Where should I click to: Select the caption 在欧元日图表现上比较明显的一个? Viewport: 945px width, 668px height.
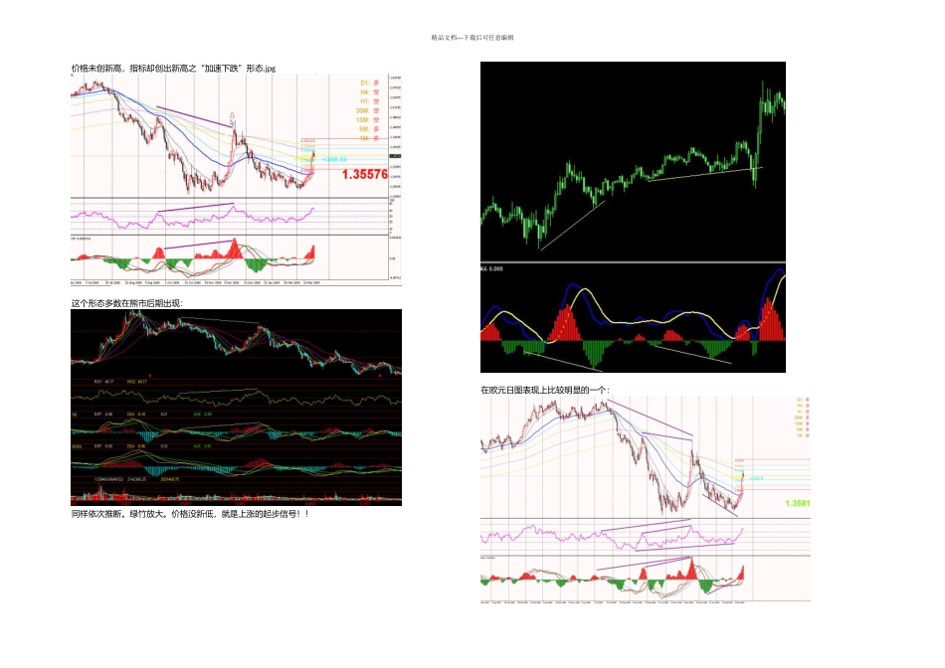(545, 390)
